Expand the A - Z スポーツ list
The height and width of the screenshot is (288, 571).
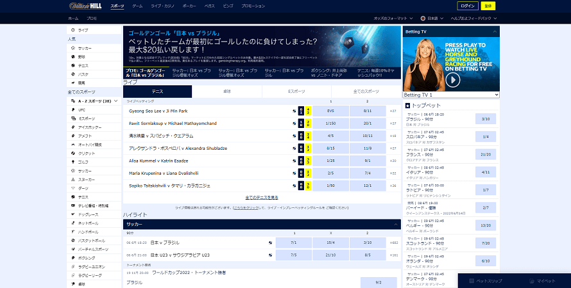point(94,101)
